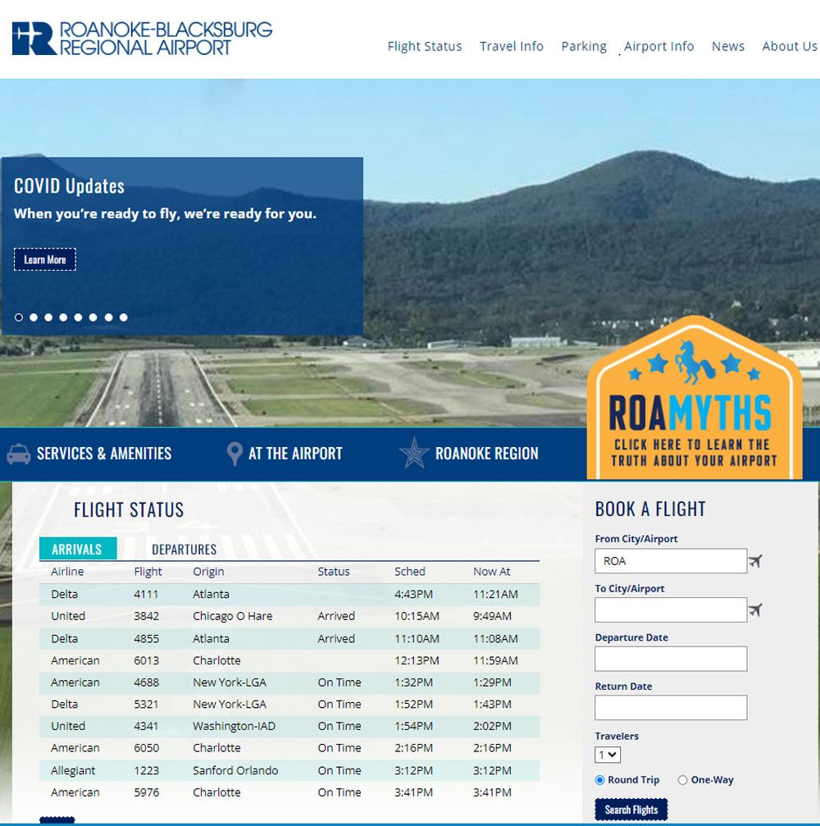Viewport: 820px width, 826px height.
Task: Click the Roanoke-Blacksburg Regional Airport logo
Action: coord(142,39)
